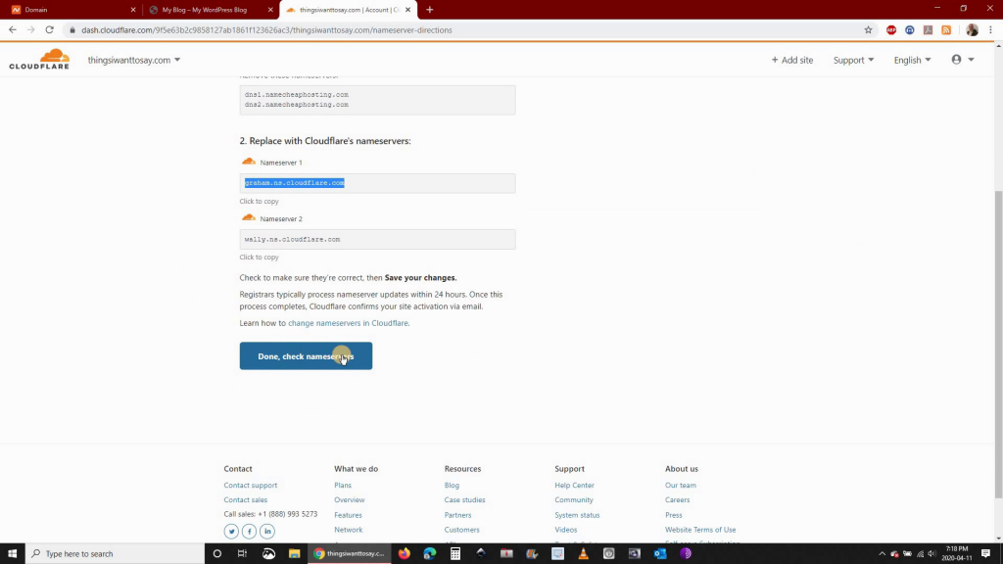Viewport: 1003px width, 564px height.
Task: Follow the change nameservers in Cloudflare link
Action: click(x=348, y=323)
